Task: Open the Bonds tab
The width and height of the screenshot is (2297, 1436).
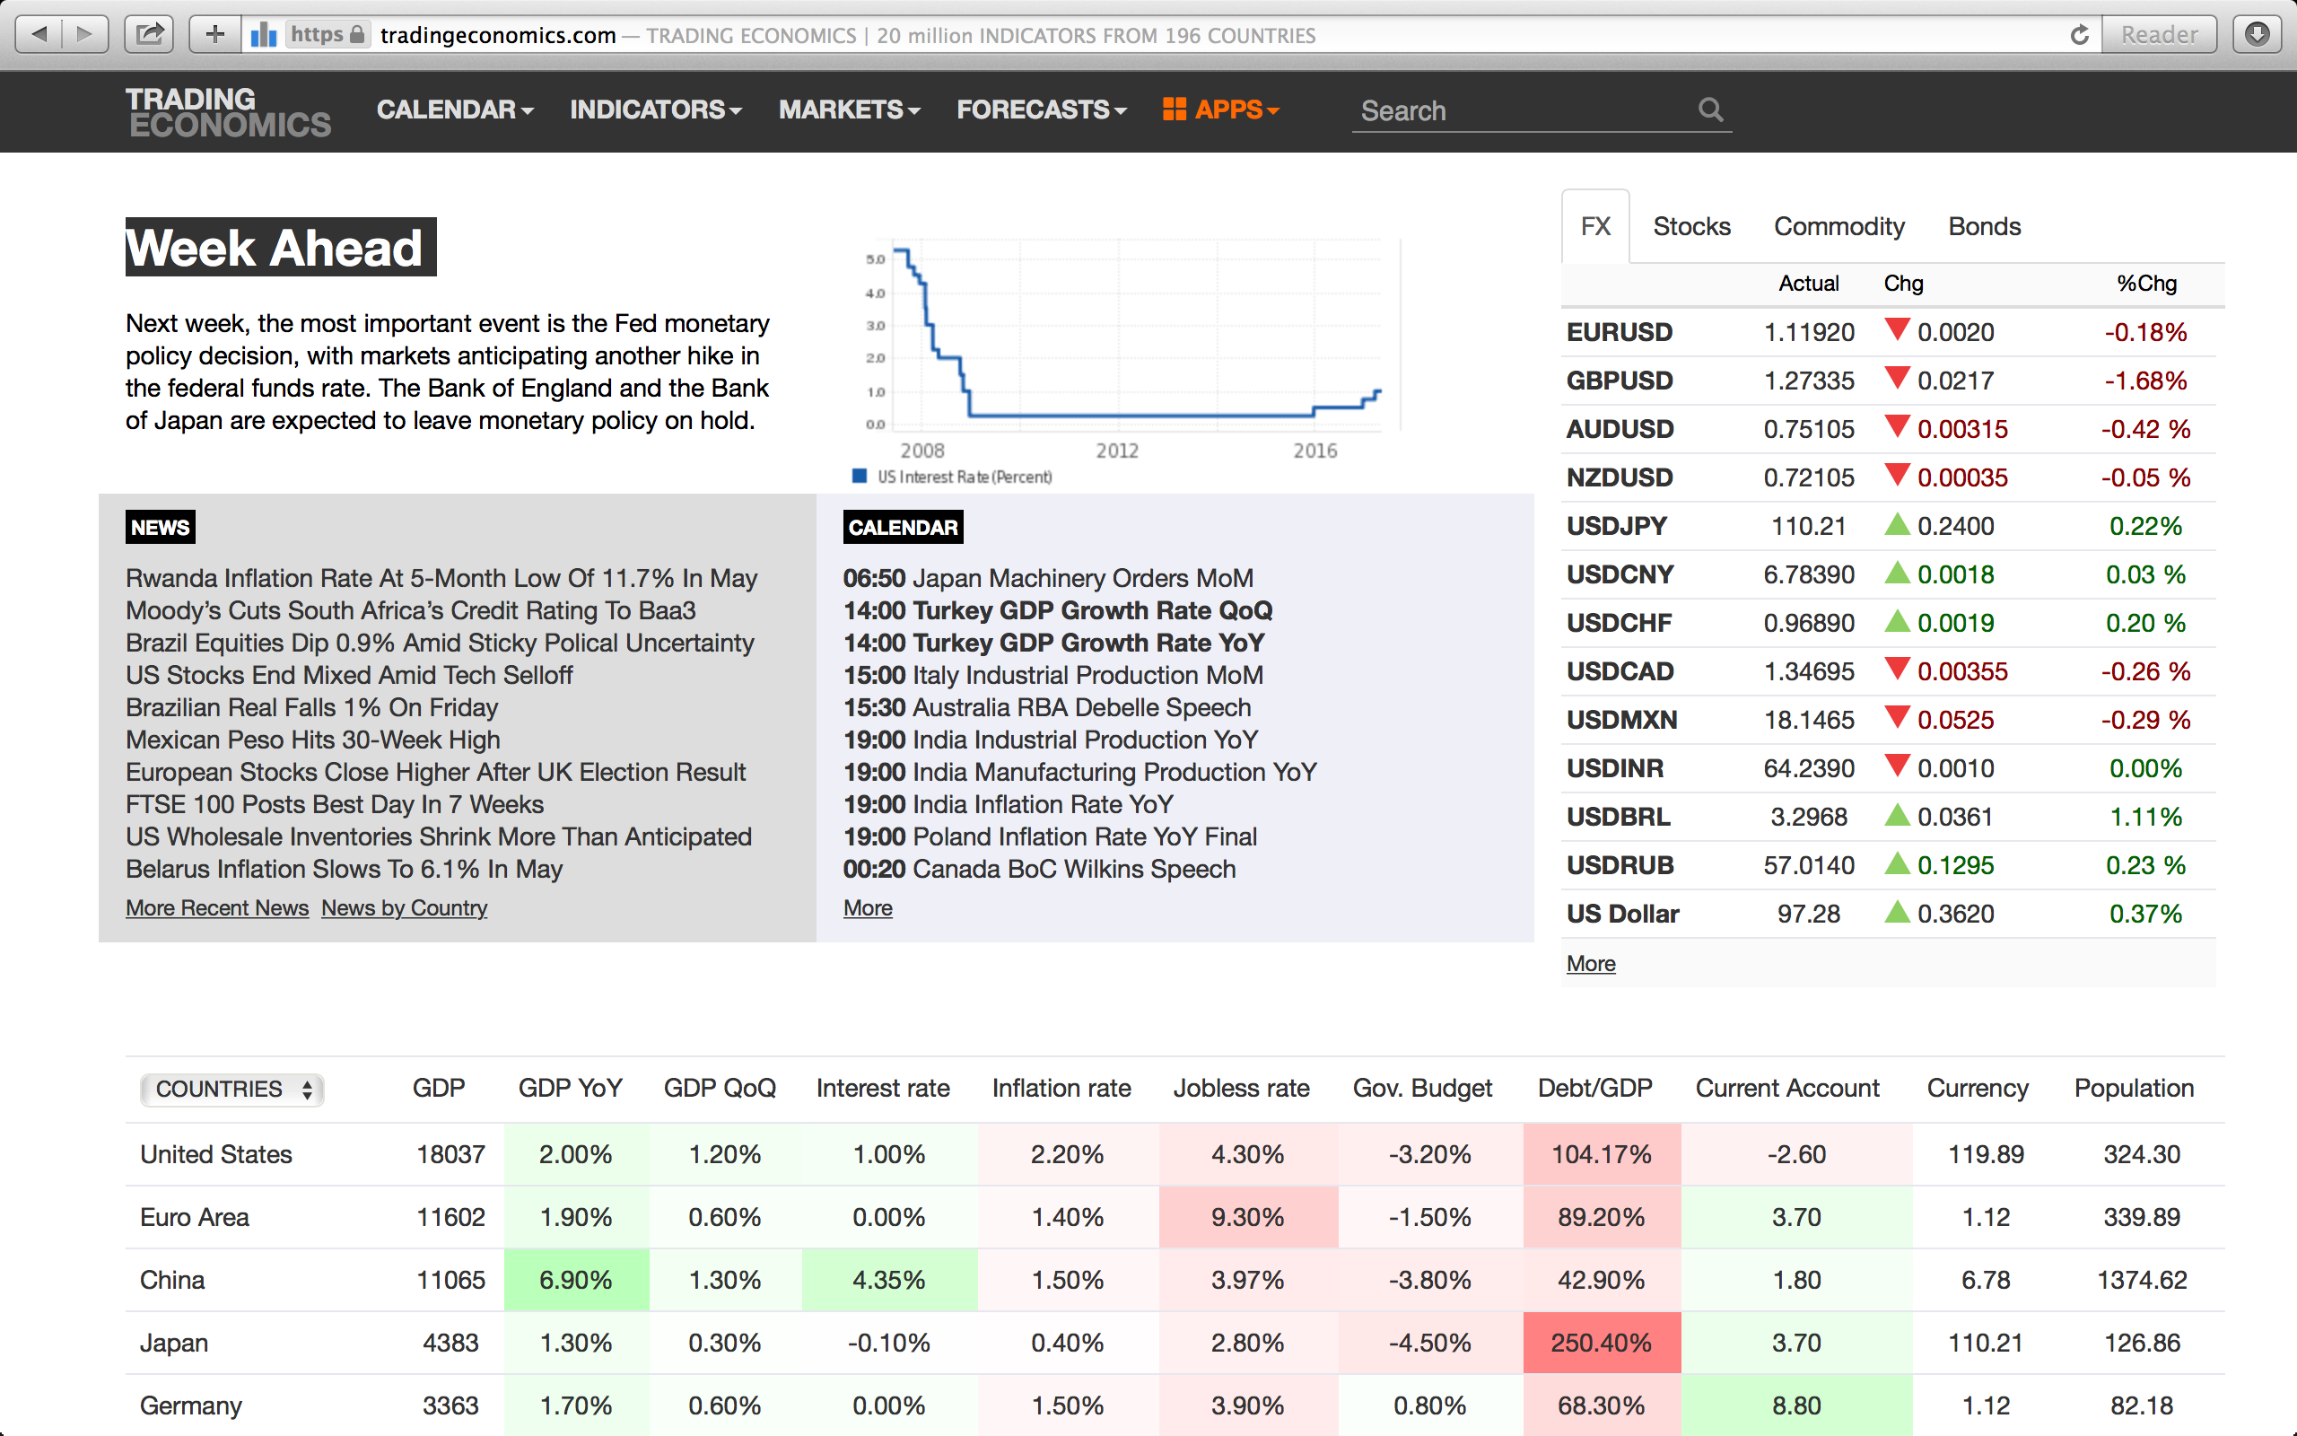Action: pyautogui.click(x=1984, y=226)
